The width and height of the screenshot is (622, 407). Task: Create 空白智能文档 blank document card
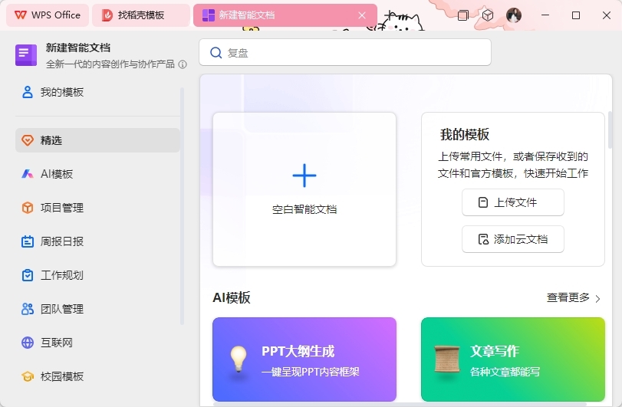tap(304, 189)
